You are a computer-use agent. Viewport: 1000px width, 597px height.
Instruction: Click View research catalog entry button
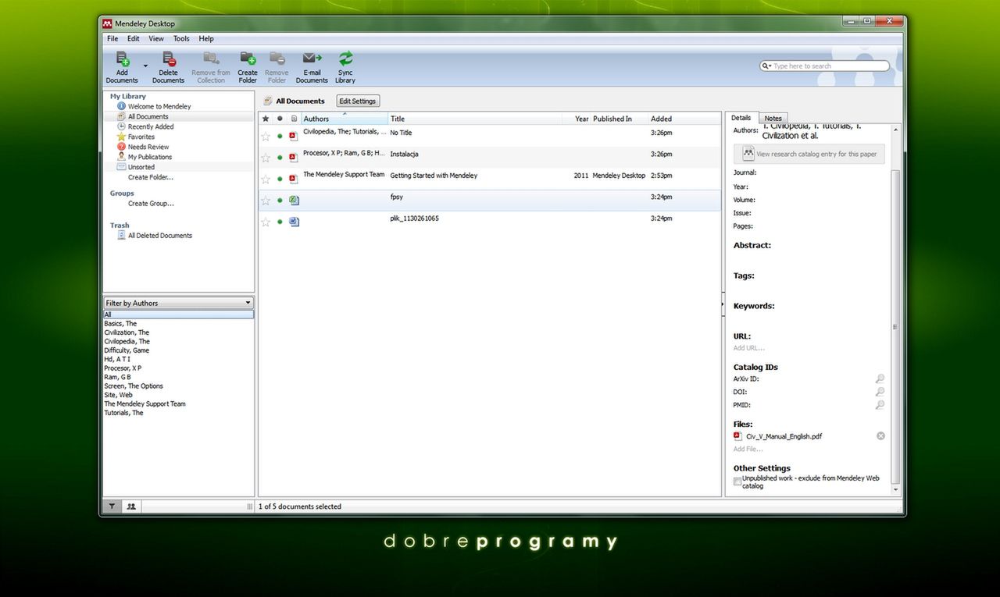(x=809, y=154)
